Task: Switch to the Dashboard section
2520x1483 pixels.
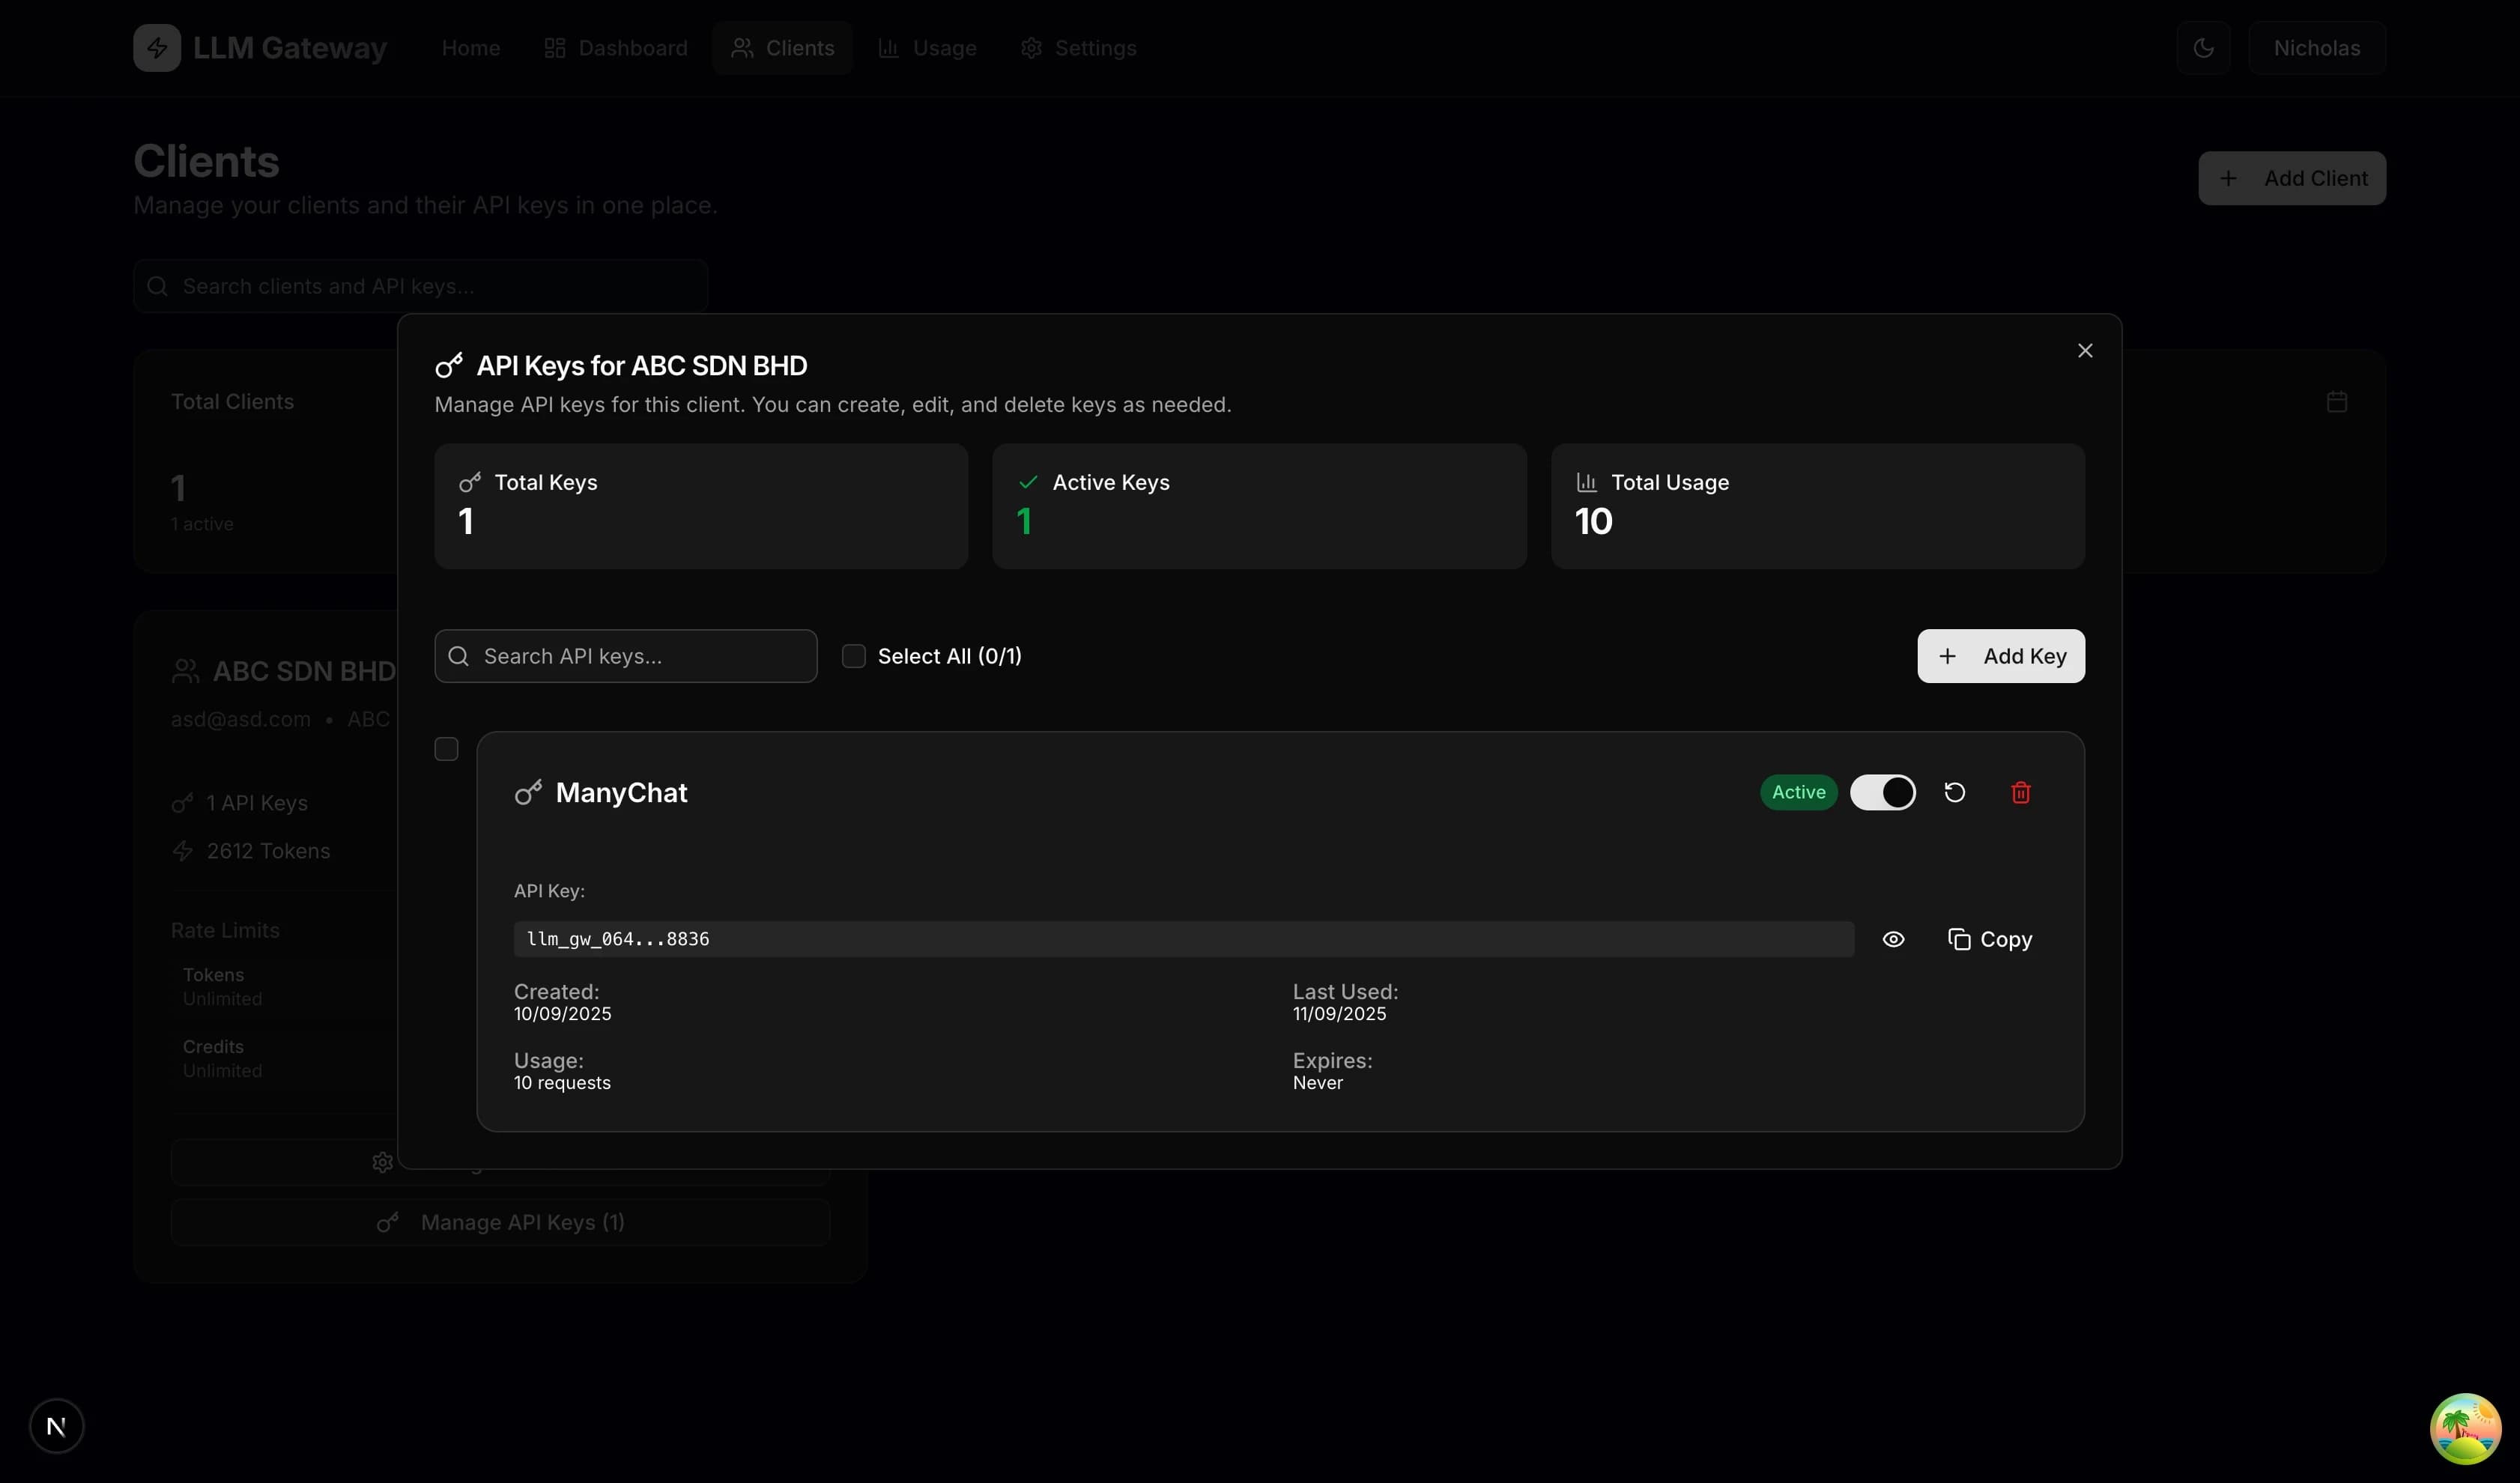Action: coord(615,47)
